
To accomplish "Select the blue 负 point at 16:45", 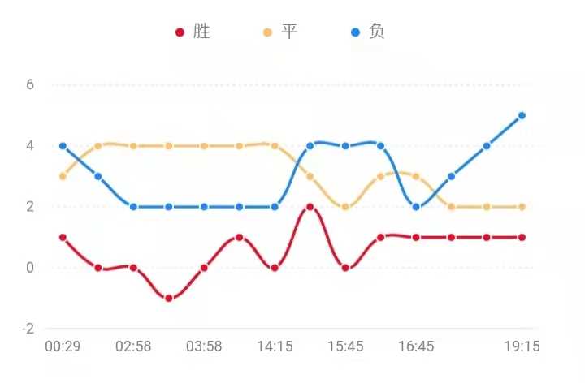I will [x=416, y=207].
